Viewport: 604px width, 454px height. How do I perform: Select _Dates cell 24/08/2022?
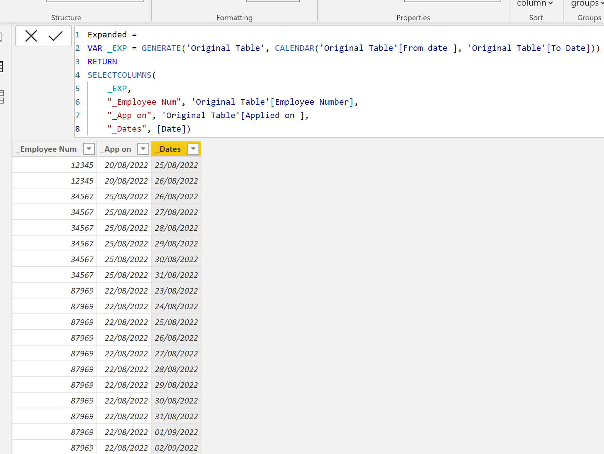point(176,306)
